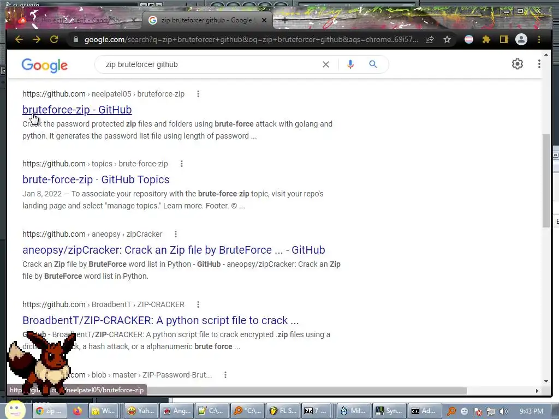This screenshot has height=419, width=559.
Task: Start voice search with the microphone
Action: click(x=350, y=64)
